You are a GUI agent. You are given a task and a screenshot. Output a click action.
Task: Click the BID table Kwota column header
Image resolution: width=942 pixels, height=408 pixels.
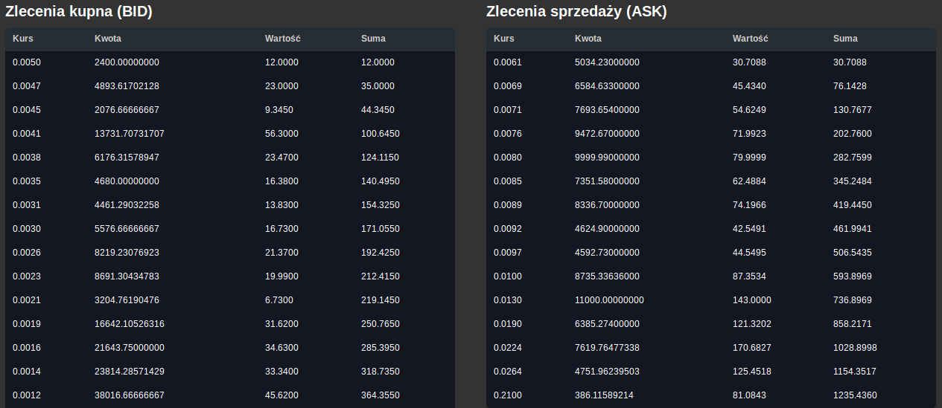(108, 39)
